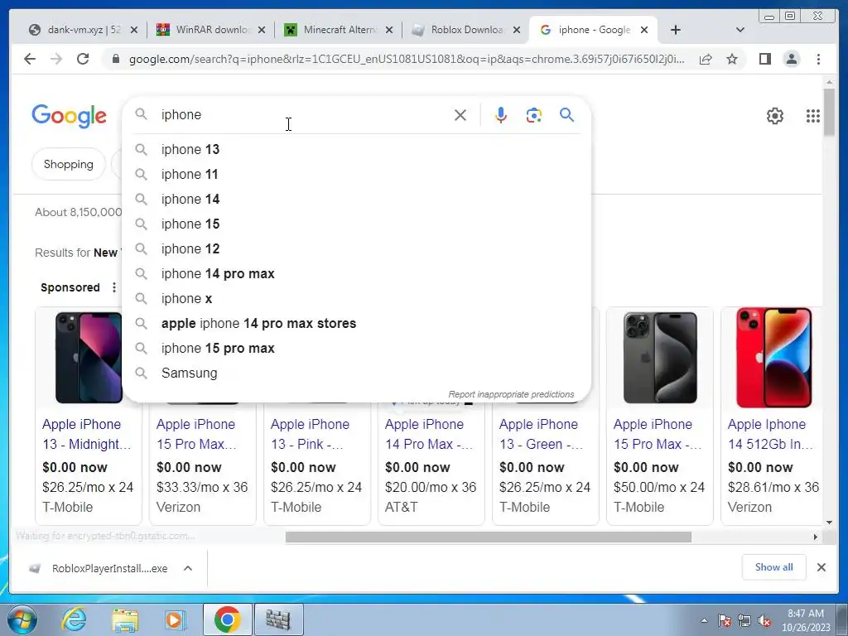
Task: Open the Chrome profile avatar
Action: pyautogui.click(x=791, y=59)
